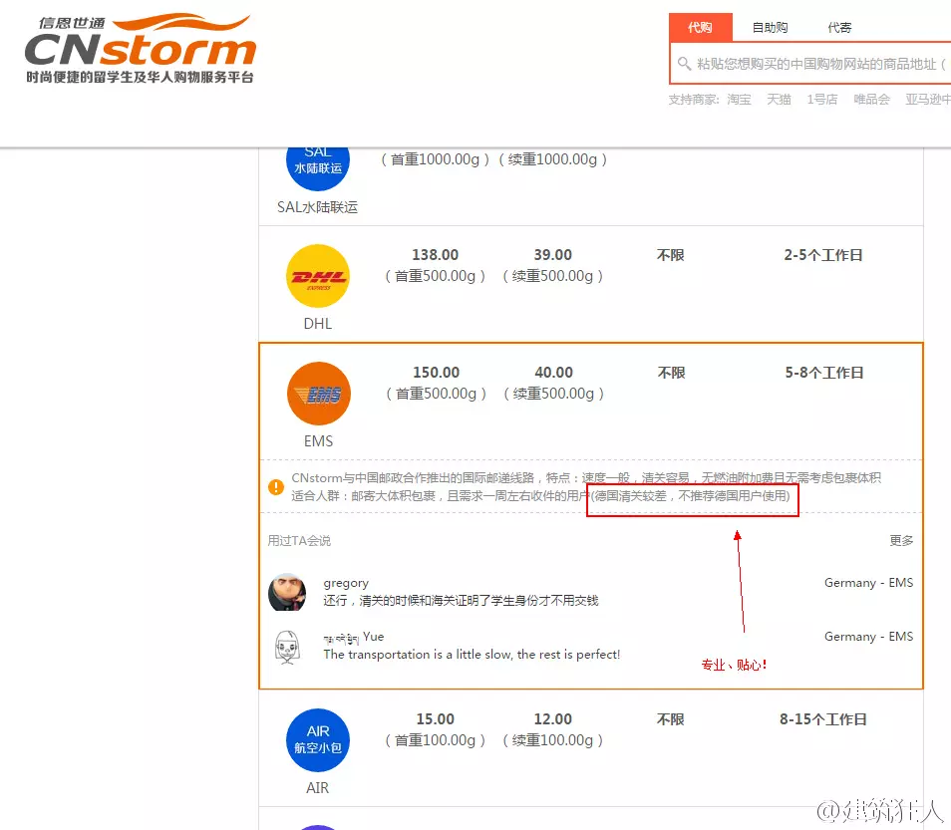Click EMS first-weight price 150.00

point(436,373)
